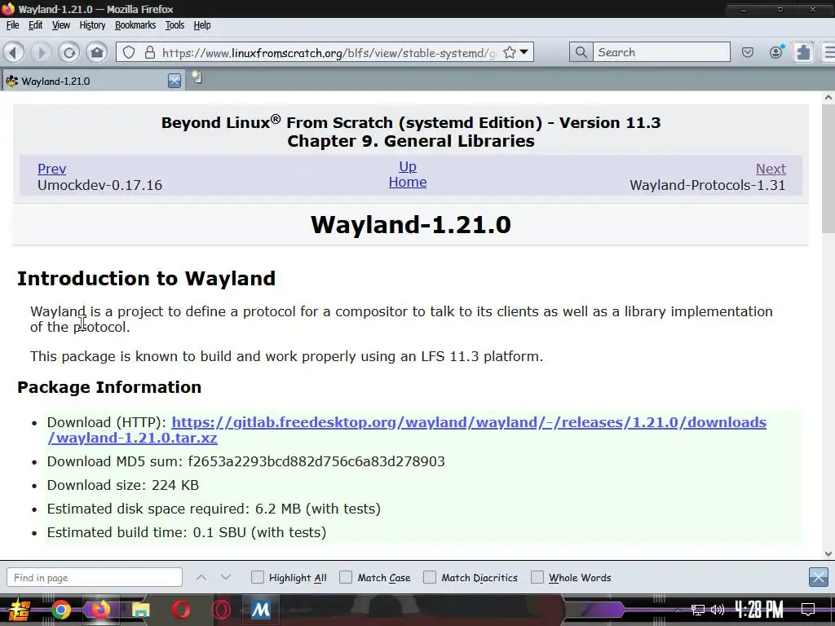Open the Tools menu
Image resolution: width=835 pixels, height=626 pixels.
(175, 25)
